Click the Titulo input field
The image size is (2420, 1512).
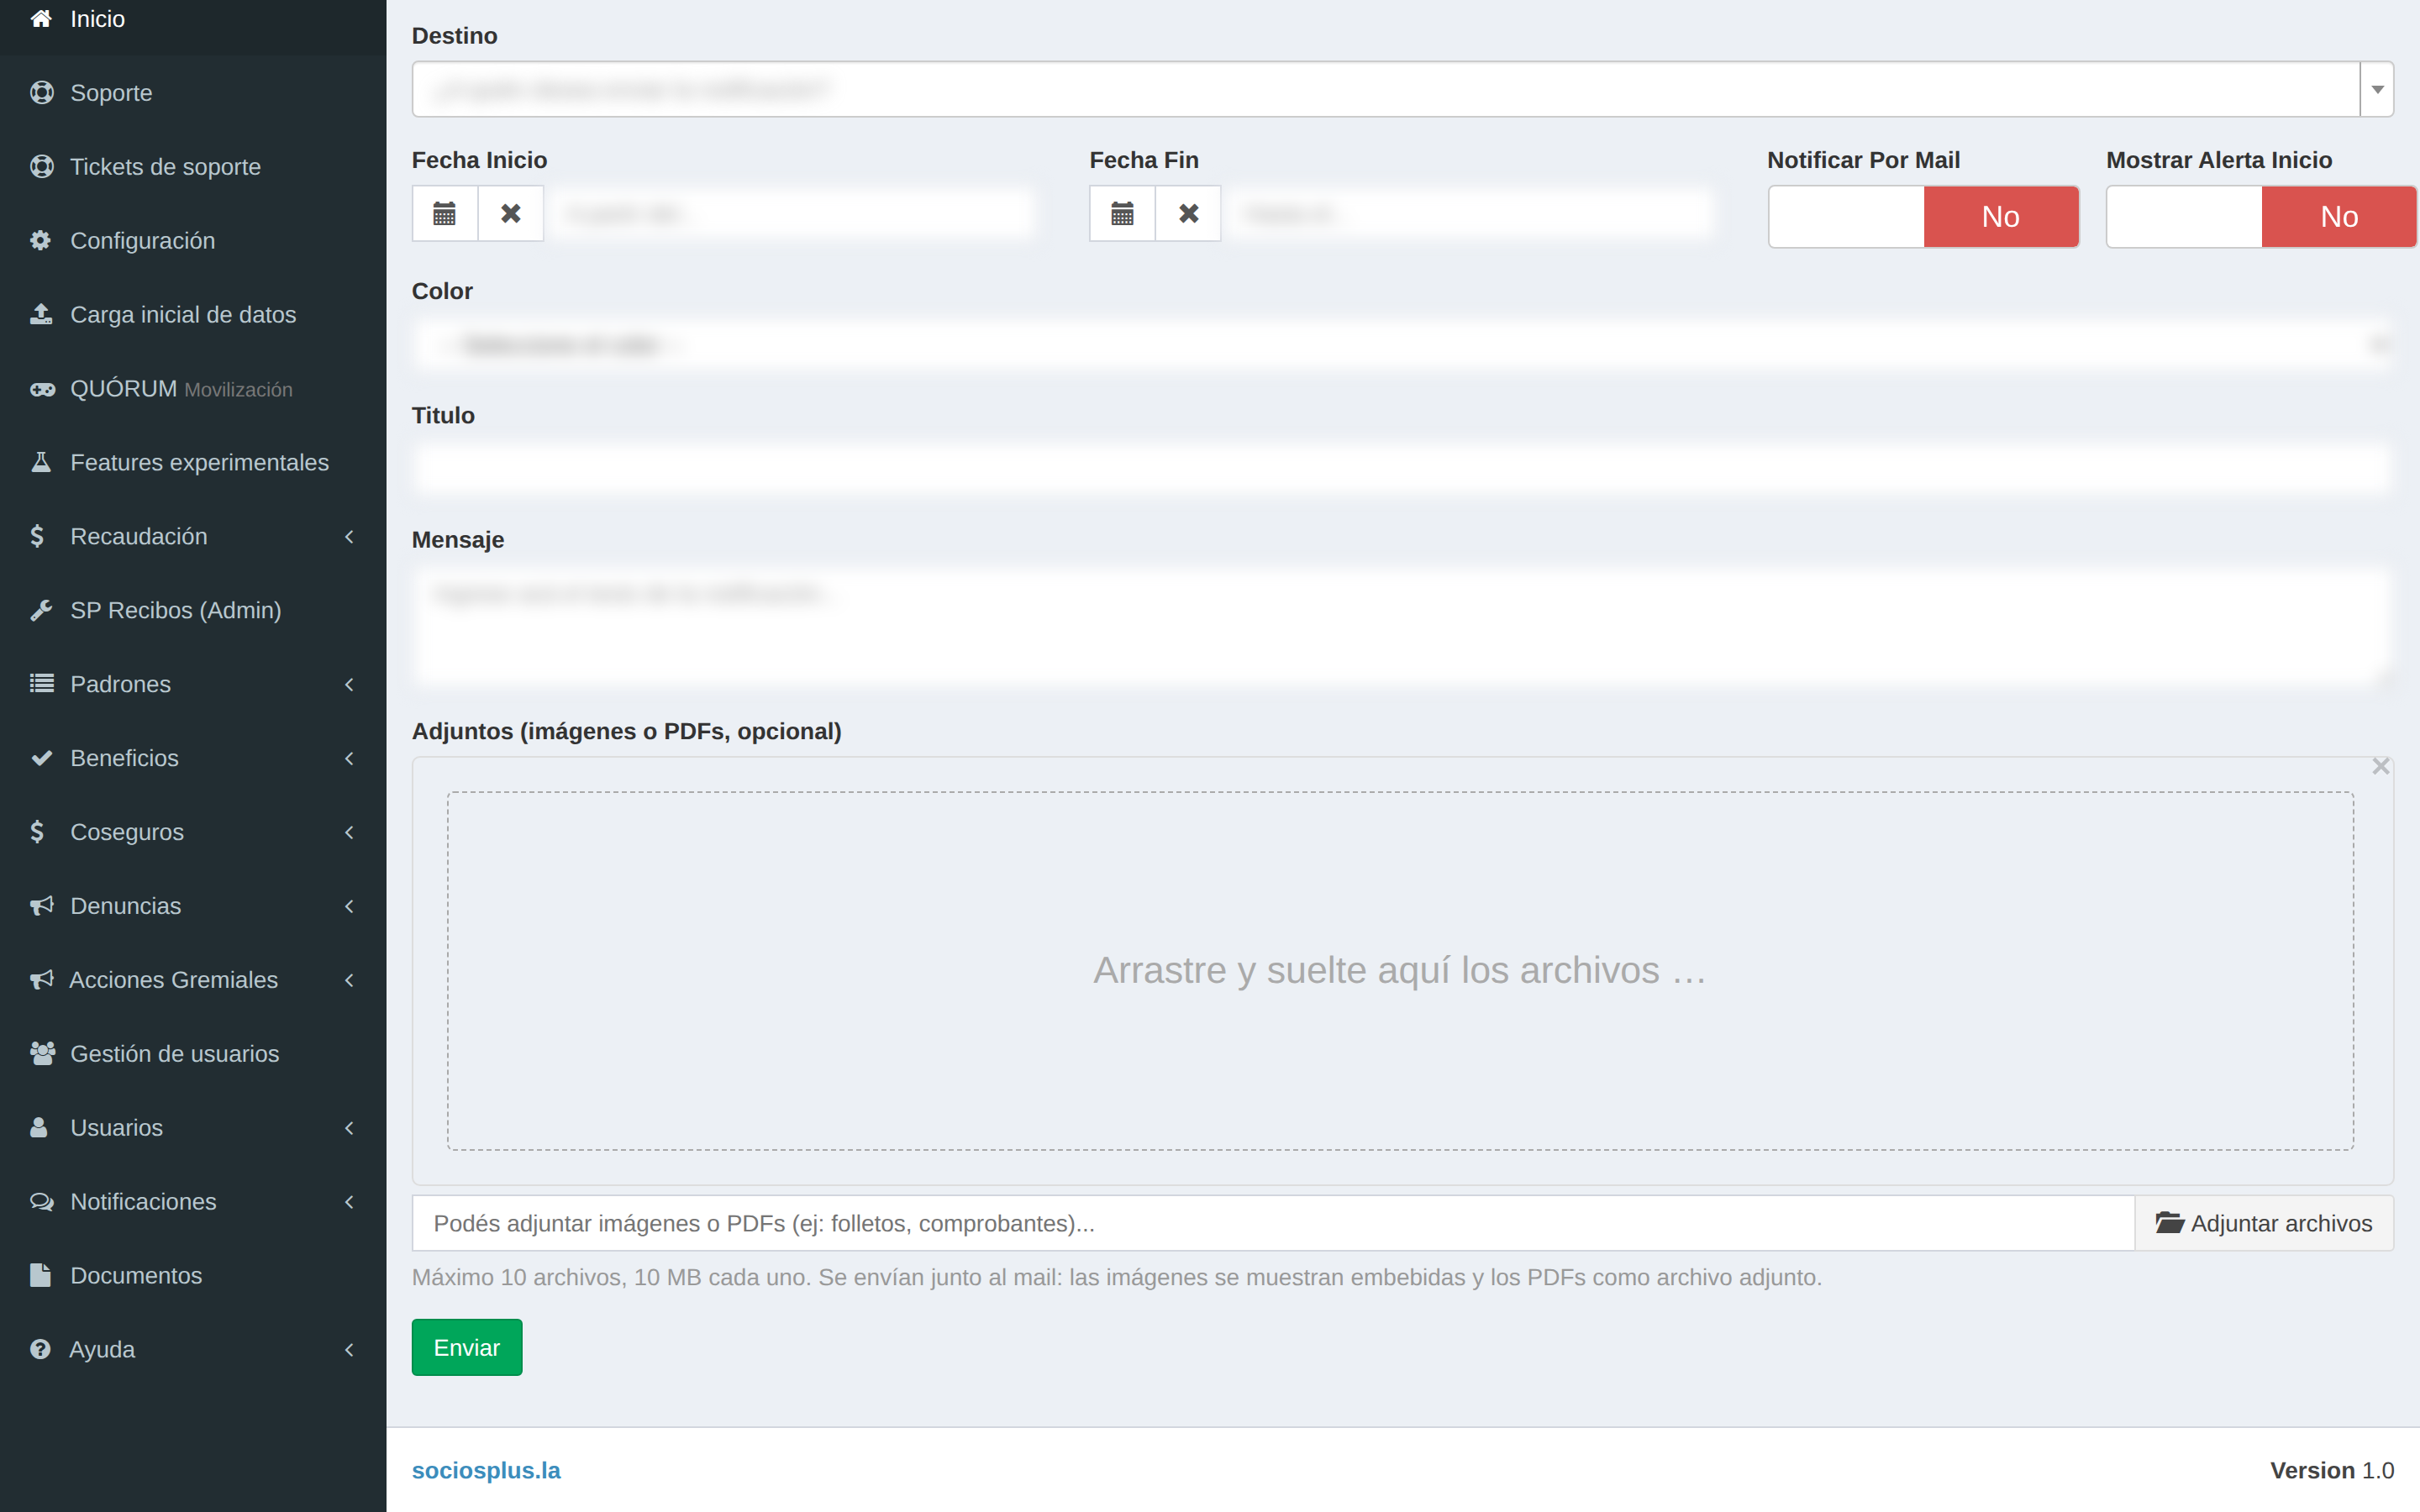[x=1402, y=469]
